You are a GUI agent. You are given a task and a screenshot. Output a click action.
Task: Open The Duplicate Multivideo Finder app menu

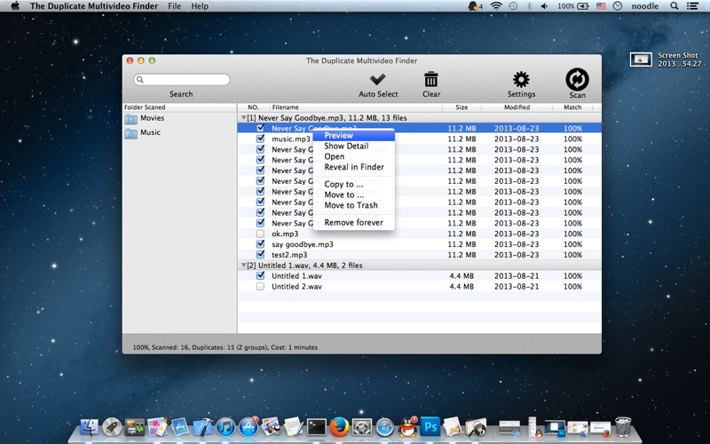point(94,6)
